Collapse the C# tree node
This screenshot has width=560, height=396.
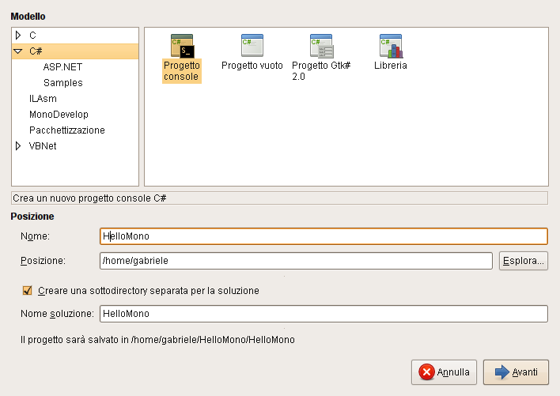(18, 51)
